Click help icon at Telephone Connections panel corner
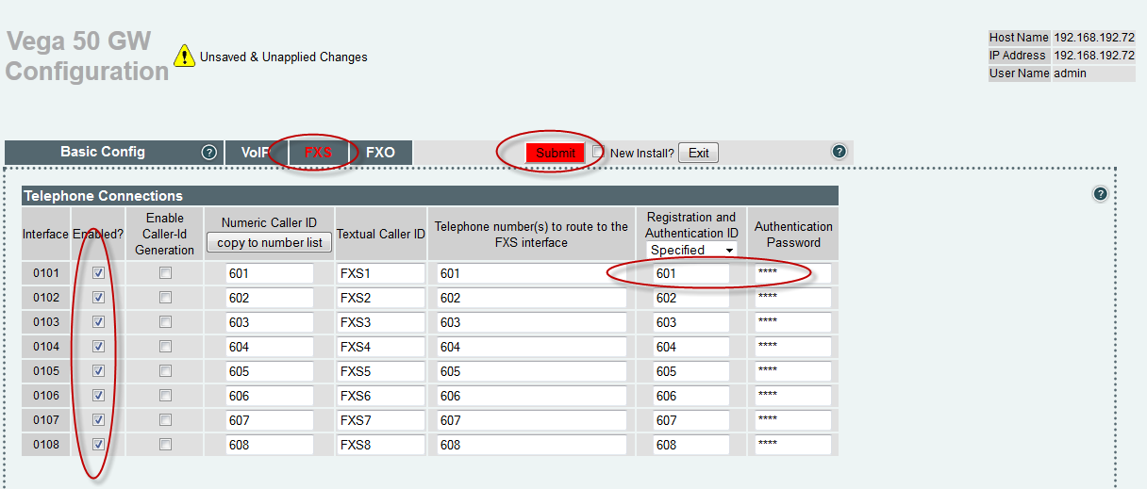Screen dimensions: 1147x489 (x=1100, y=194)
